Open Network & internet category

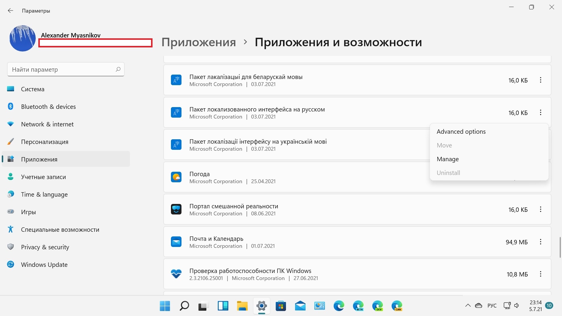pyautogui.click(x=66, y=124)
